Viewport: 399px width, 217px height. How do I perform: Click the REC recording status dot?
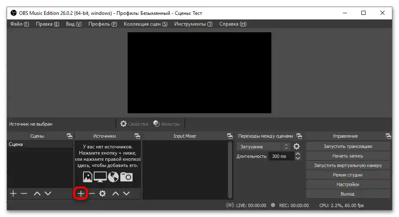coord(273,205)
